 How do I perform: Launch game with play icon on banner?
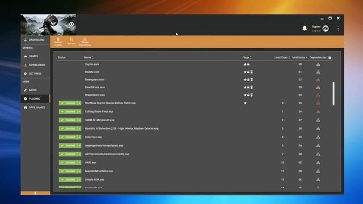(x=71, y=24)
